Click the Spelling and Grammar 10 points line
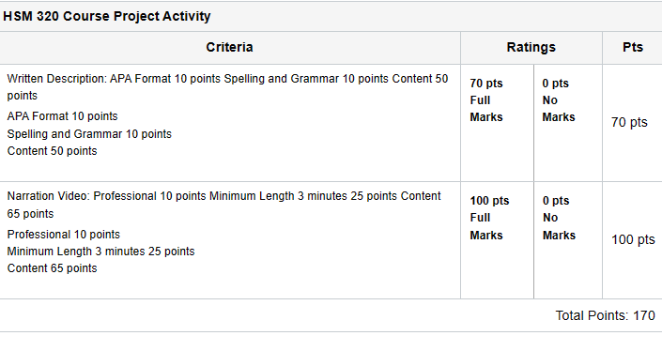 [89, 134]
